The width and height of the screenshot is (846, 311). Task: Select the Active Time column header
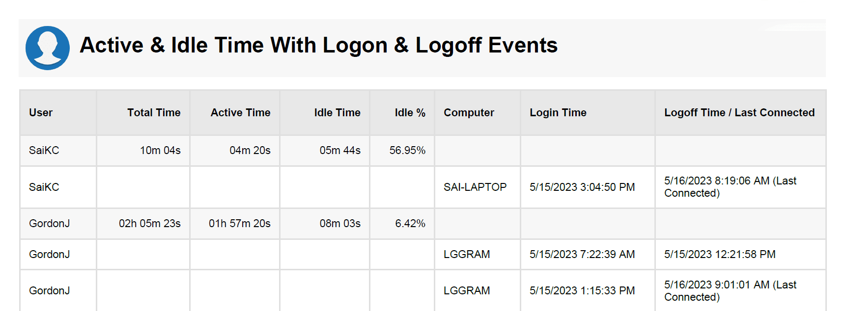tap(240, 113)
